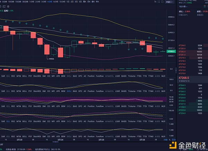Open the 单窗口 layout dropdown
This screenshot has width=208, height=151.
coord(170,2)
